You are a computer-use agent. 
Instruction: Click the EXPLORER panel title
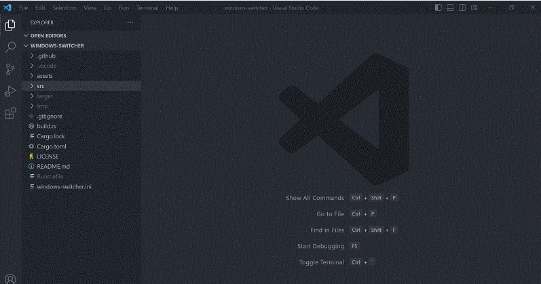[42, 22]
